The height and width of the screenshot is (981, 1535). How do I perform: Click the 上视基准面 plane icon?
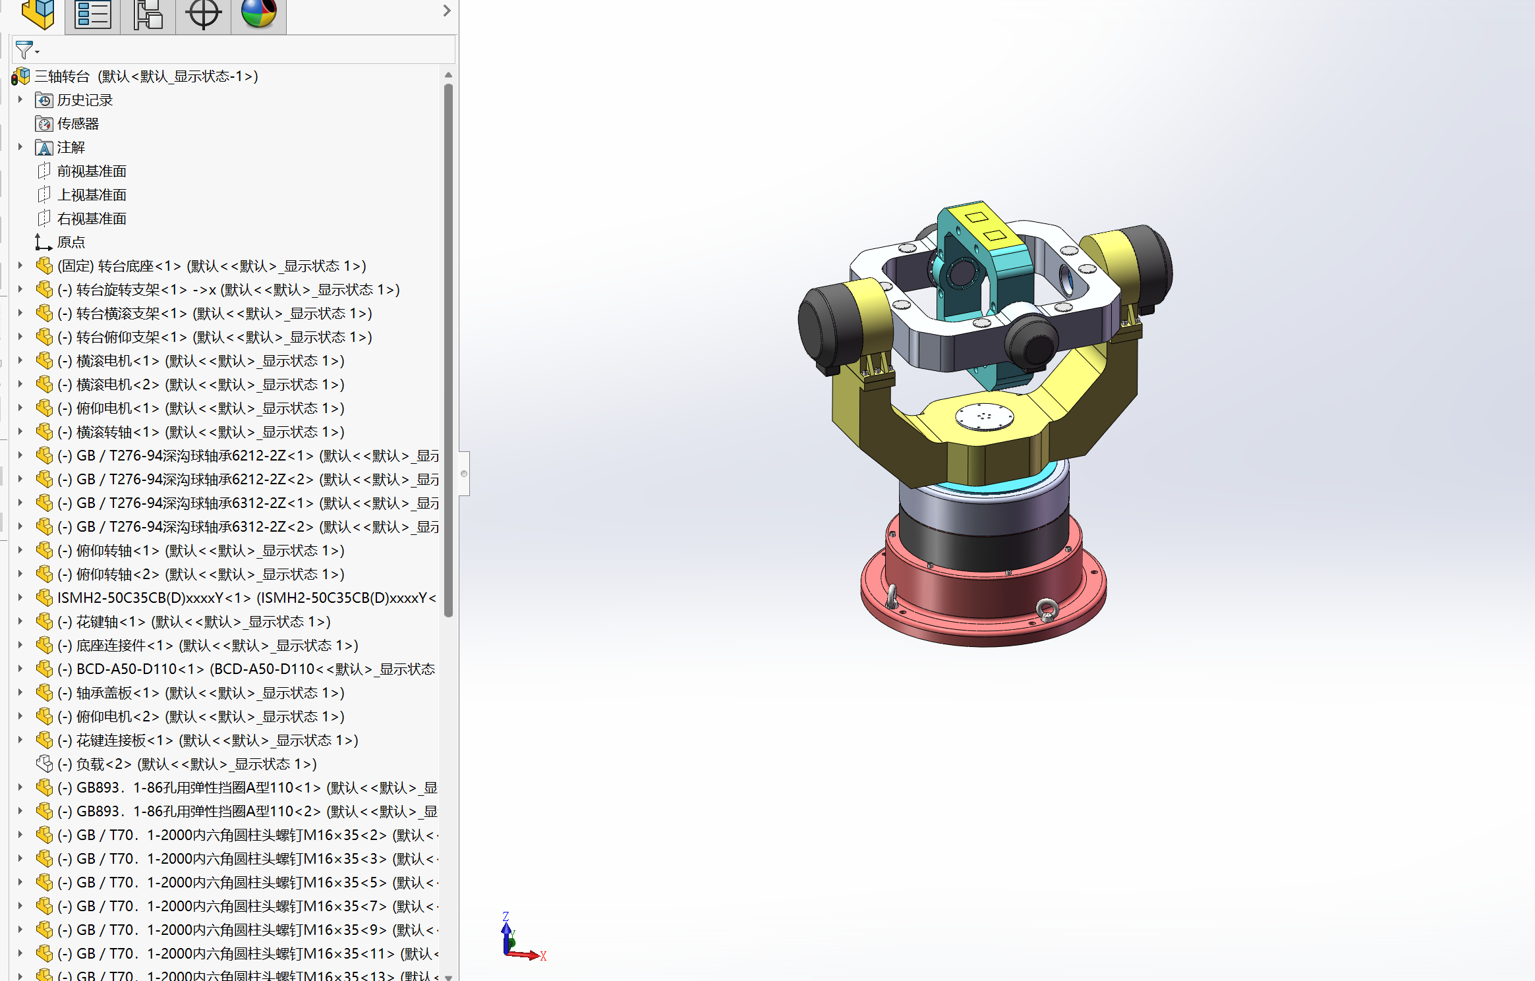(x=43, y=194)
